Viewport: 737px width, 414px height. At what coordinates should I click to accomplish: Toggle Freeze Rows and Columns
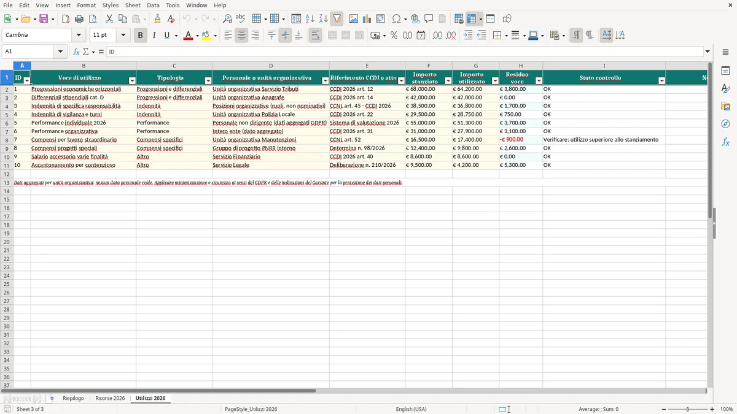point(471,19)
